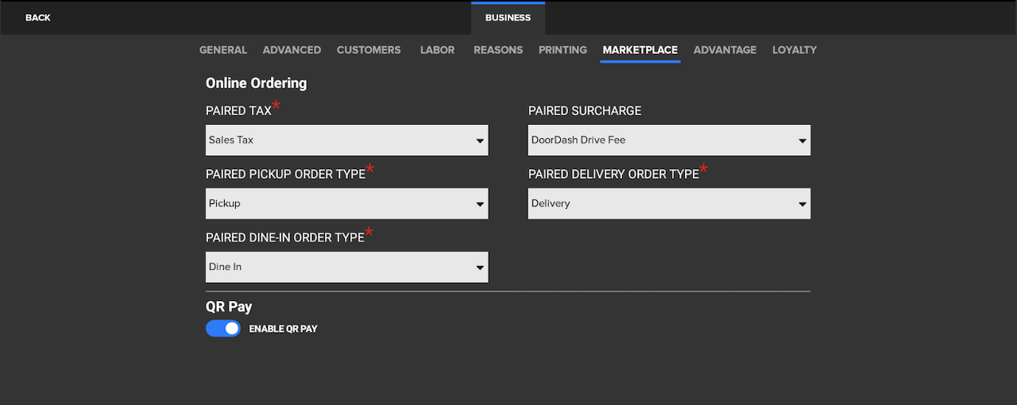This screenshot has width=1017, height=405.
Task: Go to the CUSTOMERS tab
Action: (369, 50)
